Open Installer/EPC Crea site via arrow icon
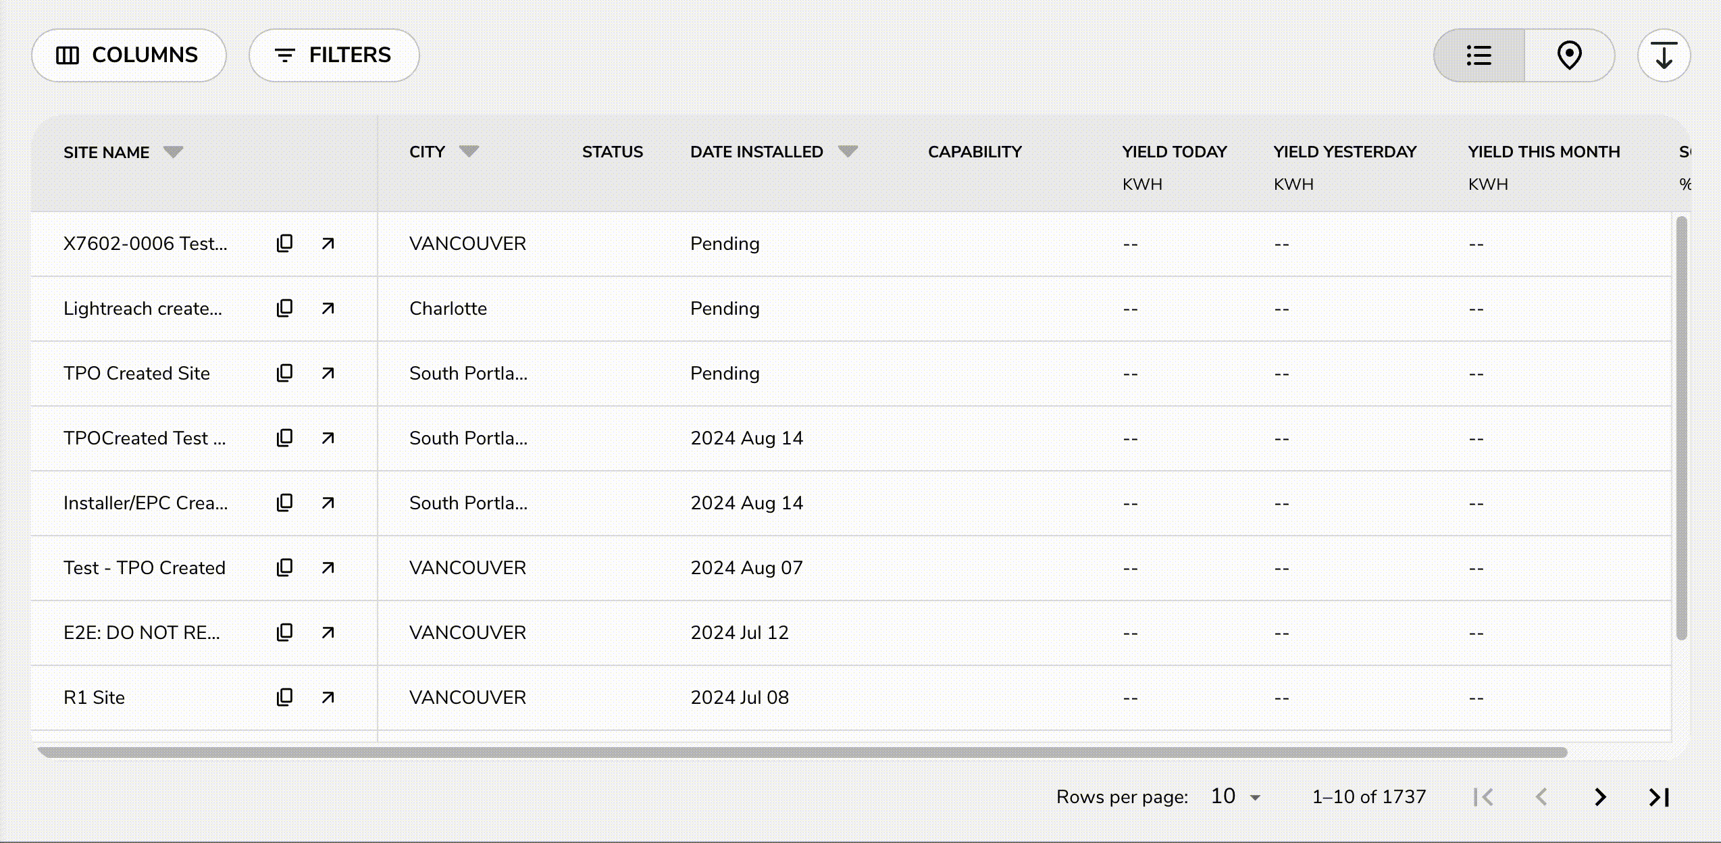The width and height of the screenshot is (1721, 843). (328, 503)
